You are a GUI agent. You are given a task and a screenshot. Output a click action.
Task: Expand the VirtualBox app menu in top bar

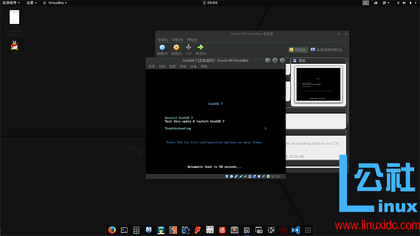click(55, 3)
